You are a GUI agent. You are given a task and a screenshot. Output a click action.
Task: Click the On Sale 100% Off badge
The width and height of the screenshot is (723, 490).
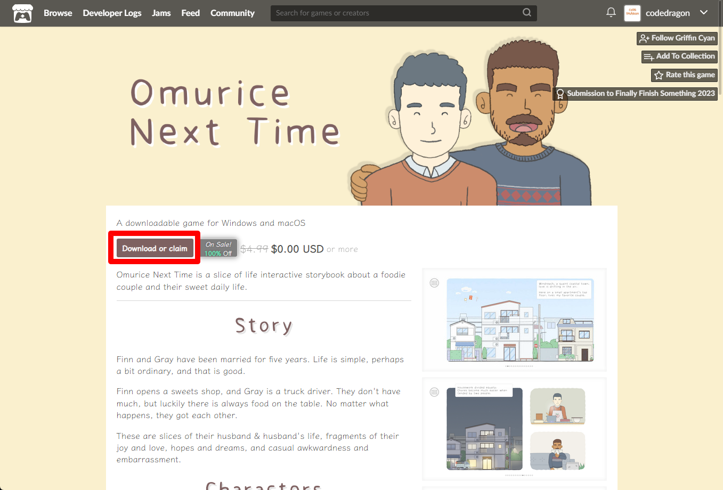pyautogui.click(x=218, y=249)
